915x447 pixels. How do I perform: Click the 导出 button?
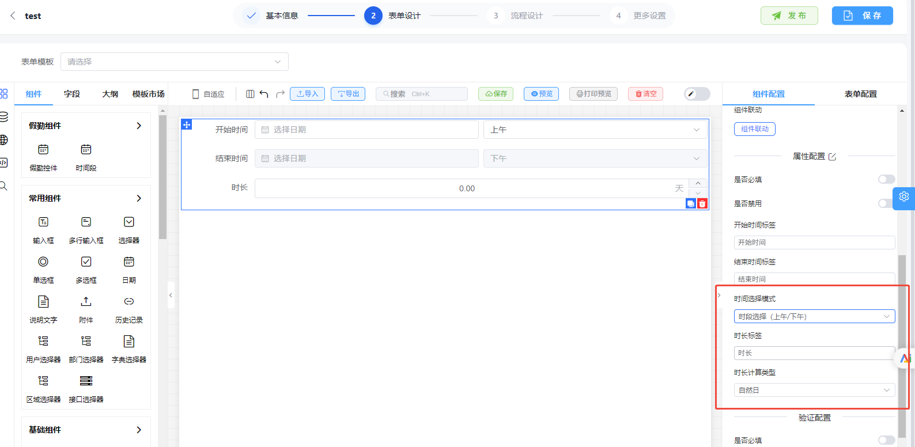click(x=348, y=94)
